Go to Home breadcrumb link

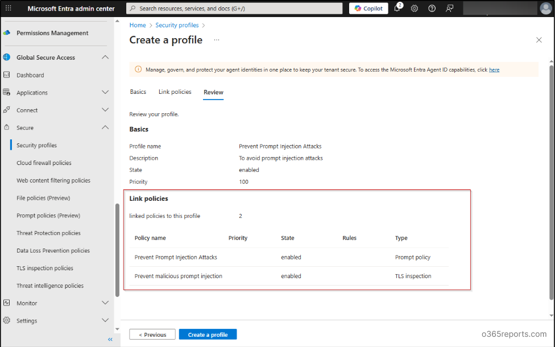(138, 25)
